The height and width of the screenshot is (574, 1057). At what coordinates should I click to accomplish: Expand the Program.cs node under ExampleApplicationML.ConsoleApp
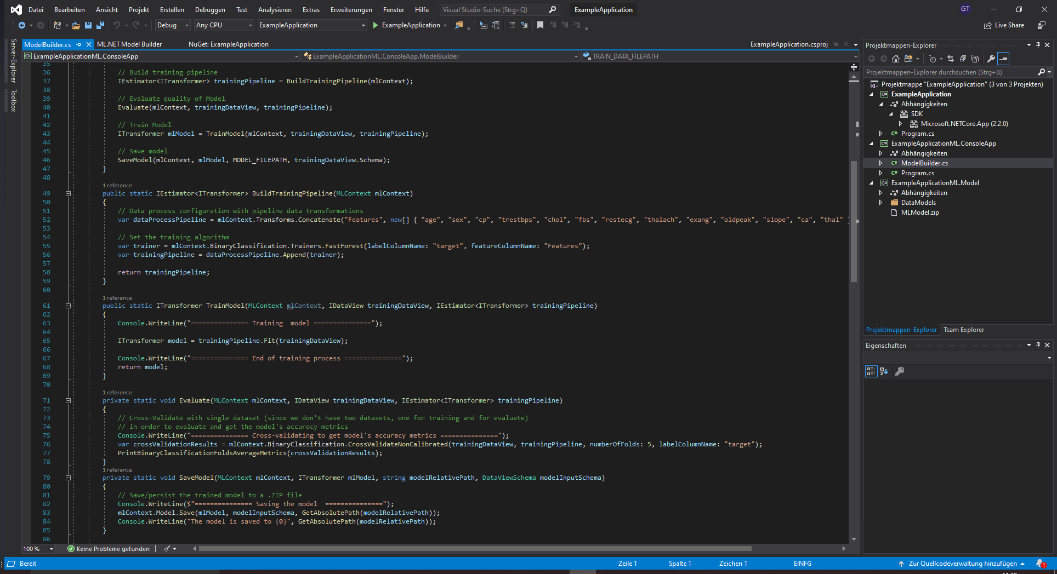pyautogui.click(x=881, y=173)
